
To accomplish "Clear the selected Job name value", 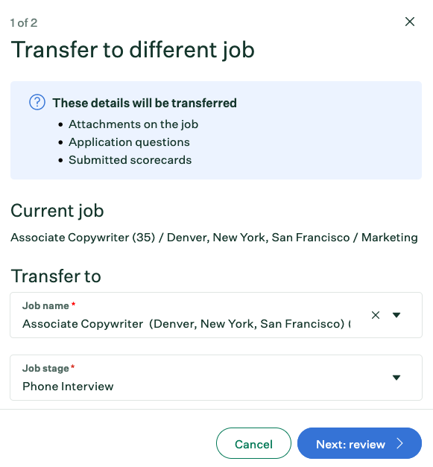I will [x=376, y=315].
